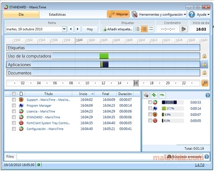
Task: Check the Licencia - ManicTime row checkbox
Action: pyautogui.click(x=14, y=111)
